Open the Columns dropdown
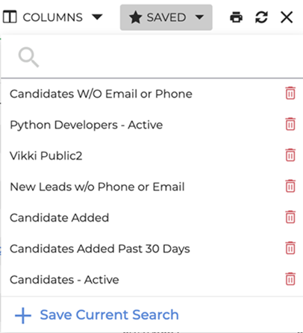 (x=52, y=17)
